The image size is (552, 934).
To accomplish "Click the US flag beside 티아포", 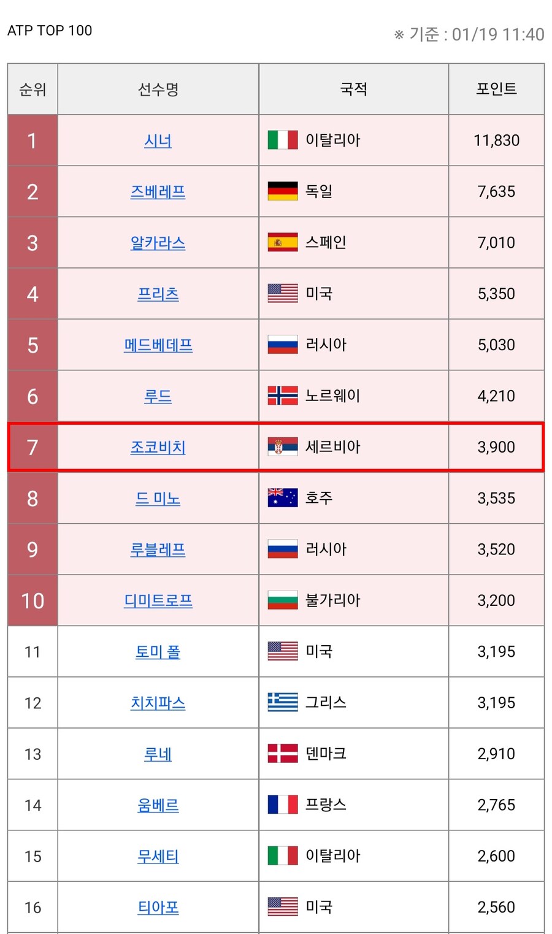I will click(282, 906).
